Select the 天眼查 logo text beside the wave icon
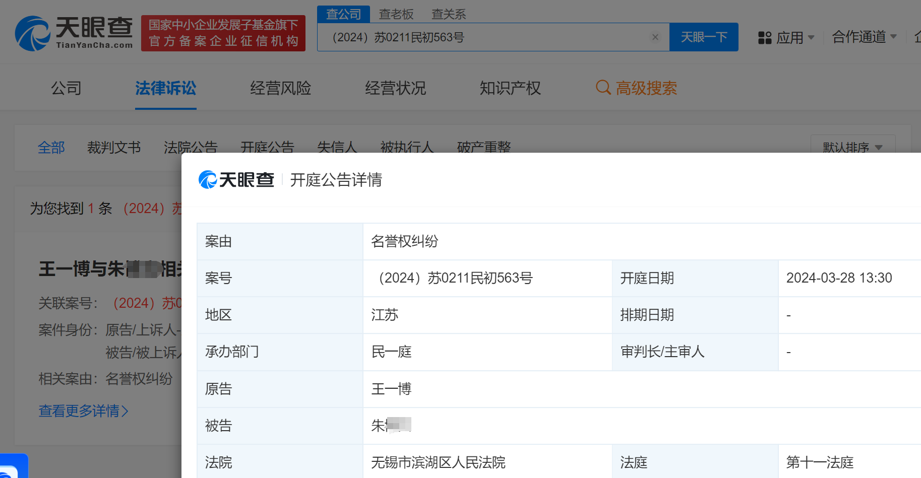The height and width of the screenshot is (478, 921). [248, 180]
